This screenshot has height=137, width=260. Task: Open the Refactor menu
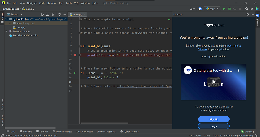(x=52, y=3)
